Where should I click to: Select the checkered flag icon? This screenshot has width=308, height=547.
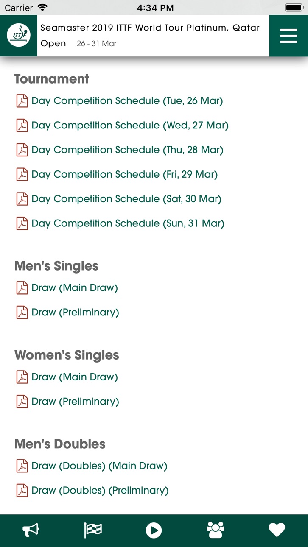pos(92,530)
